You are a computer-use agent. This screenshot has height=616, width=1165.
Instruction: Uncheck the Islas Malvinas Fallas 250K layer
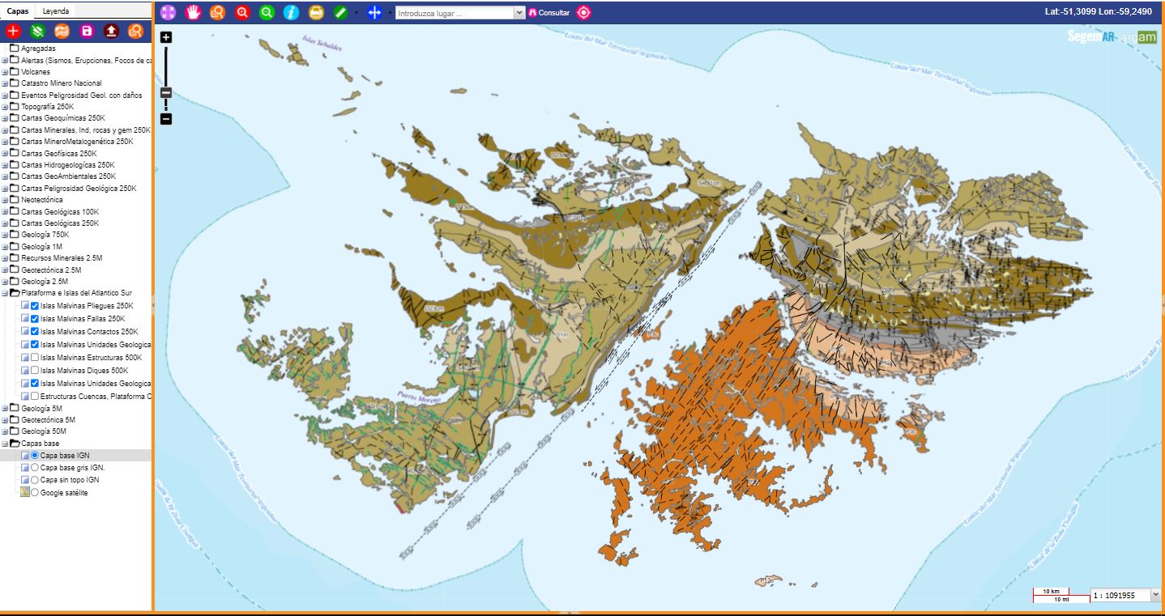tap(33, 318)
